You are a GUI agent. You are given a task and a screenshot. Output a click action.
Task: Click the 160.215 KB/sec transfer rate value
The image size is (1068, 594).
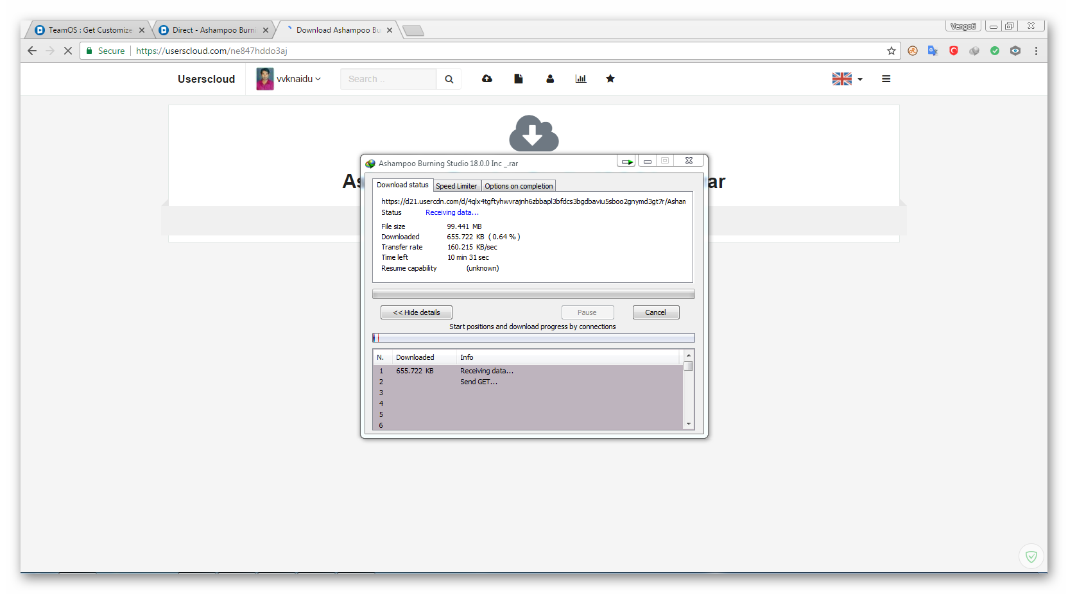point(472,247)
